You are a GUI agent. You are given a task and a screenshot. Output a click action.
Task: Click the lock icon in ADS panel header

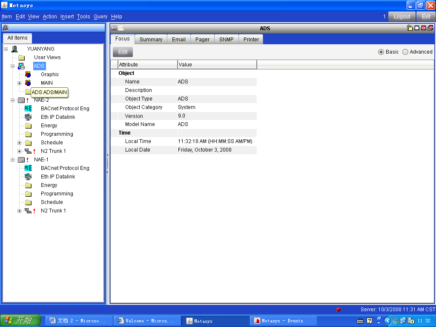(410, 28)
